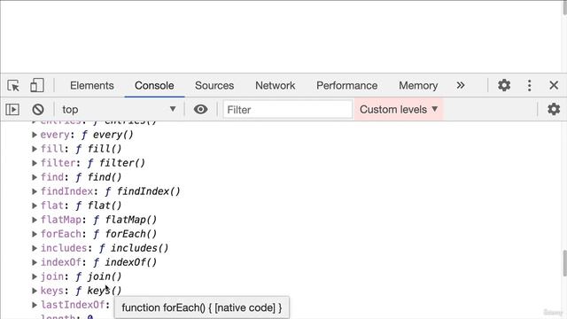Toggle the device toolbar icon
567x319 pixels.
[37, 85]
